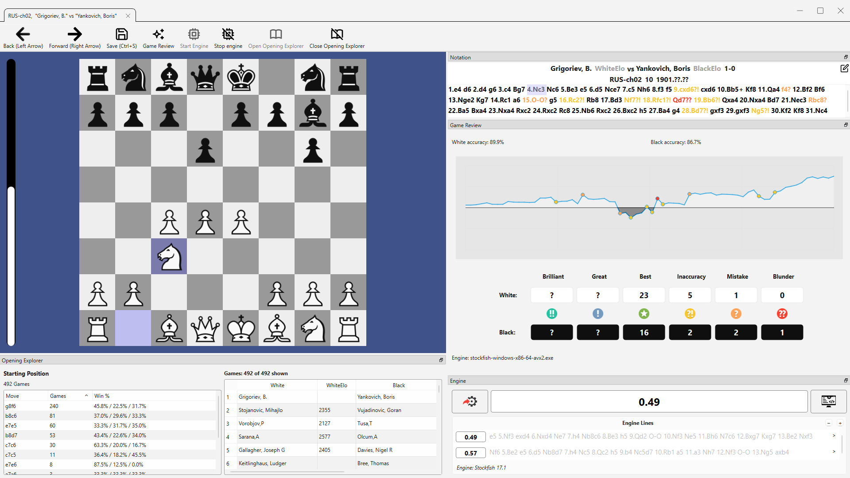Close the RUS-ch02 game tab
This screenshot has width=850, height=478.
coord(128,16)
